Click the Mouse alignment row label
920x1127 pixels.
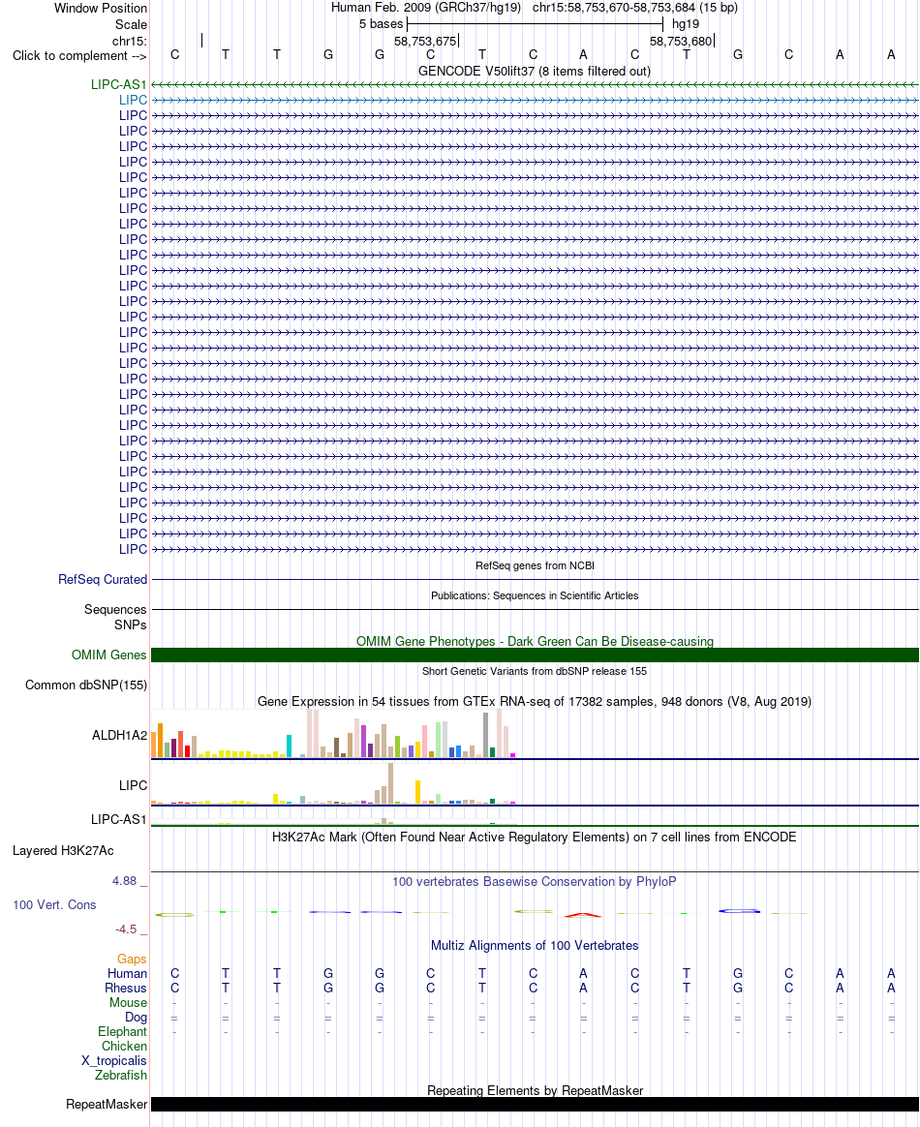[128, 1003]
